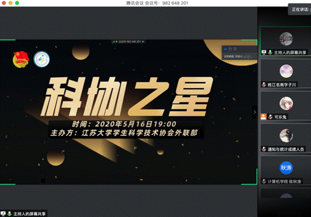The height and width of the screenshot is (217, 311).
Task: Click the organizer line 主办方 on the slide
Action: 124,133
